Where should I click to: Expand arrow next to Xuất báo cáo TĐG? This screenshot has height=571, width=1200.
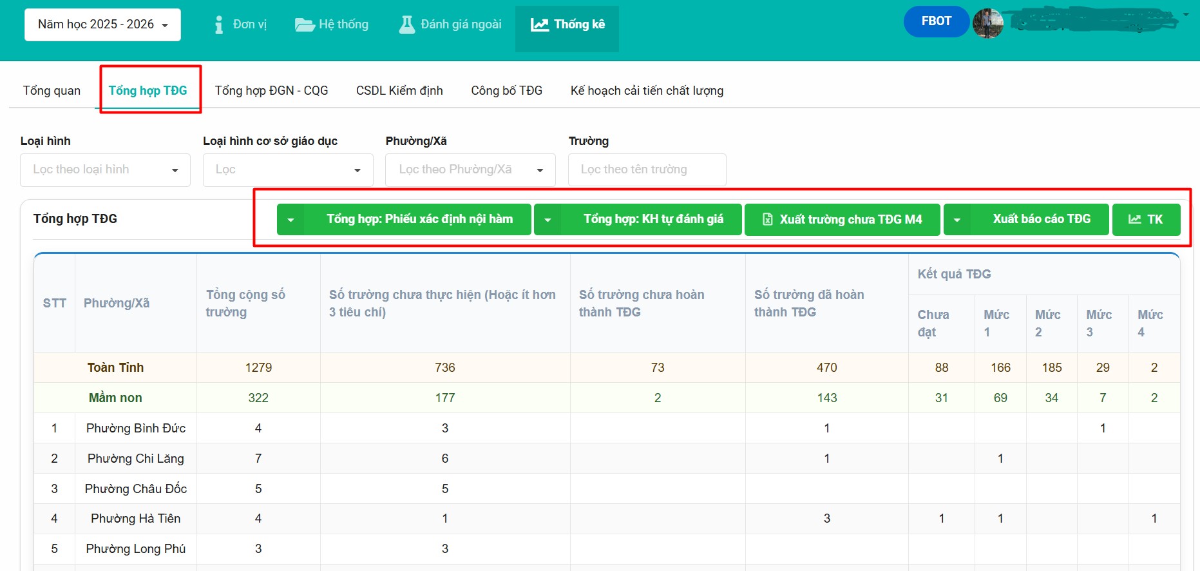click(x=957, y=220)
